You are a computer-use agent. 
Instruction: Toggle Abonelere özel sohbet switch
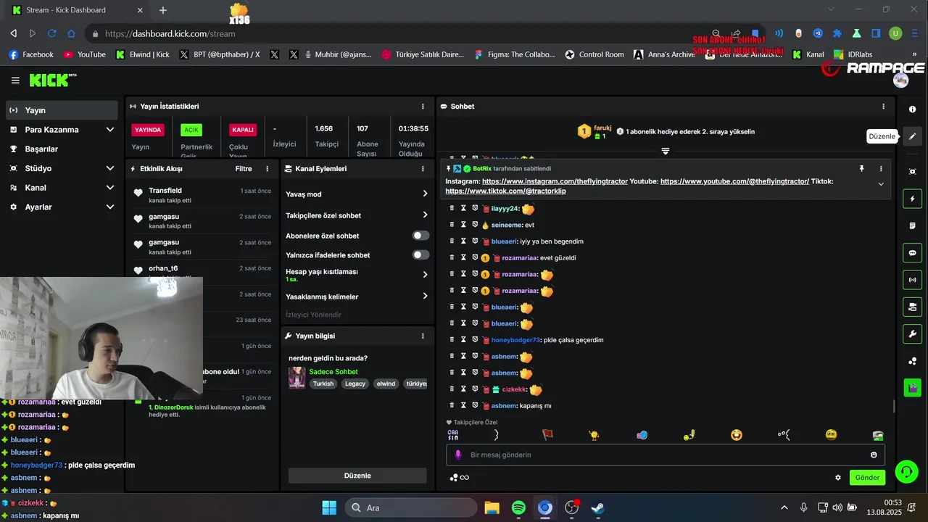coord(420,236)
